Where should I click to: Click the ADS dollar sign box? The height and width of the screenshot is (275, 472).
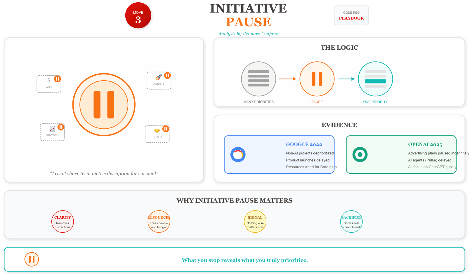[x=49, y=84]
